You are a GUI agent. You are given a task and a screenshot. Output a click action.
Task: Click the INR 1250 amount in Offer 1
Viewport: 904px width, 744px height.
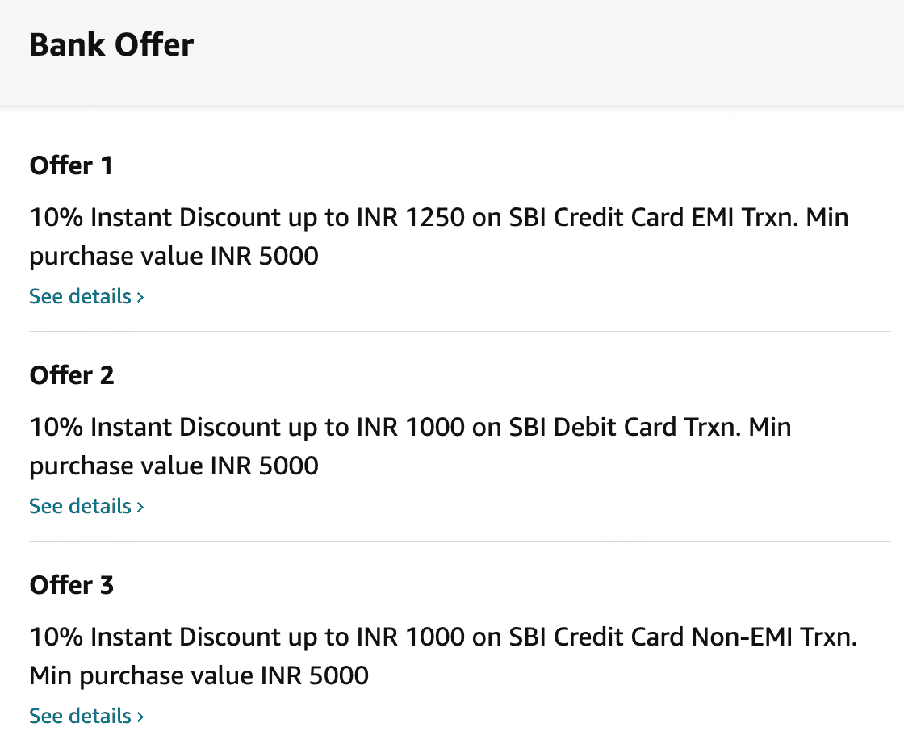point(411,218)
